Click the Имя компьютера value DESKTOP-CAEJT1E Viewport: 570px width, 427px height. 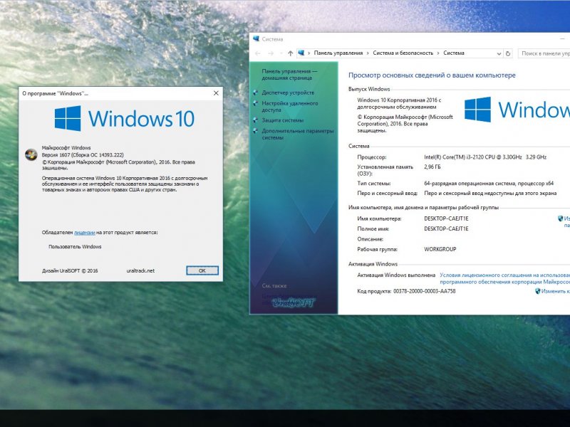(446, 218)
